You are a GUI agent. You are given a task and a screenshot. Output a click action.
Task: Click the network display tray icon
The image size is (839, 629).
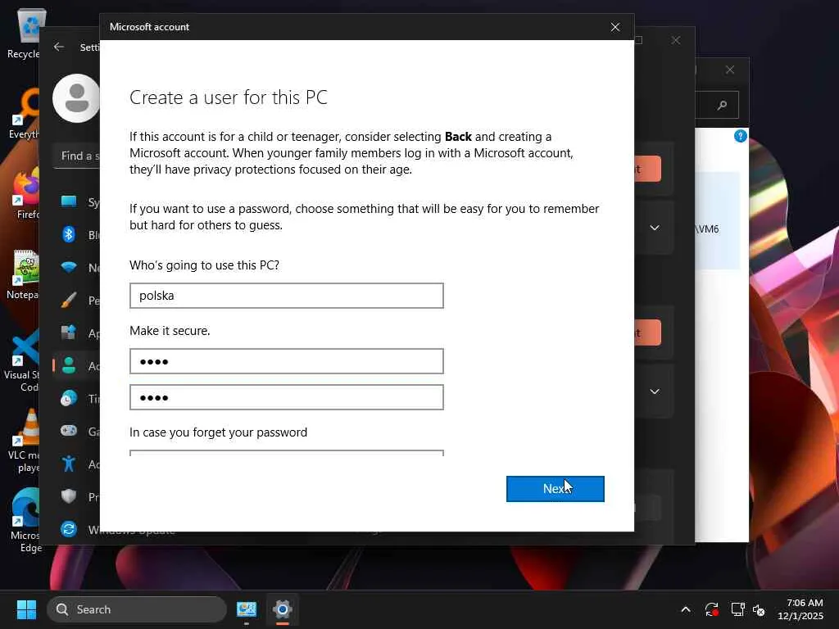point(738,609)
